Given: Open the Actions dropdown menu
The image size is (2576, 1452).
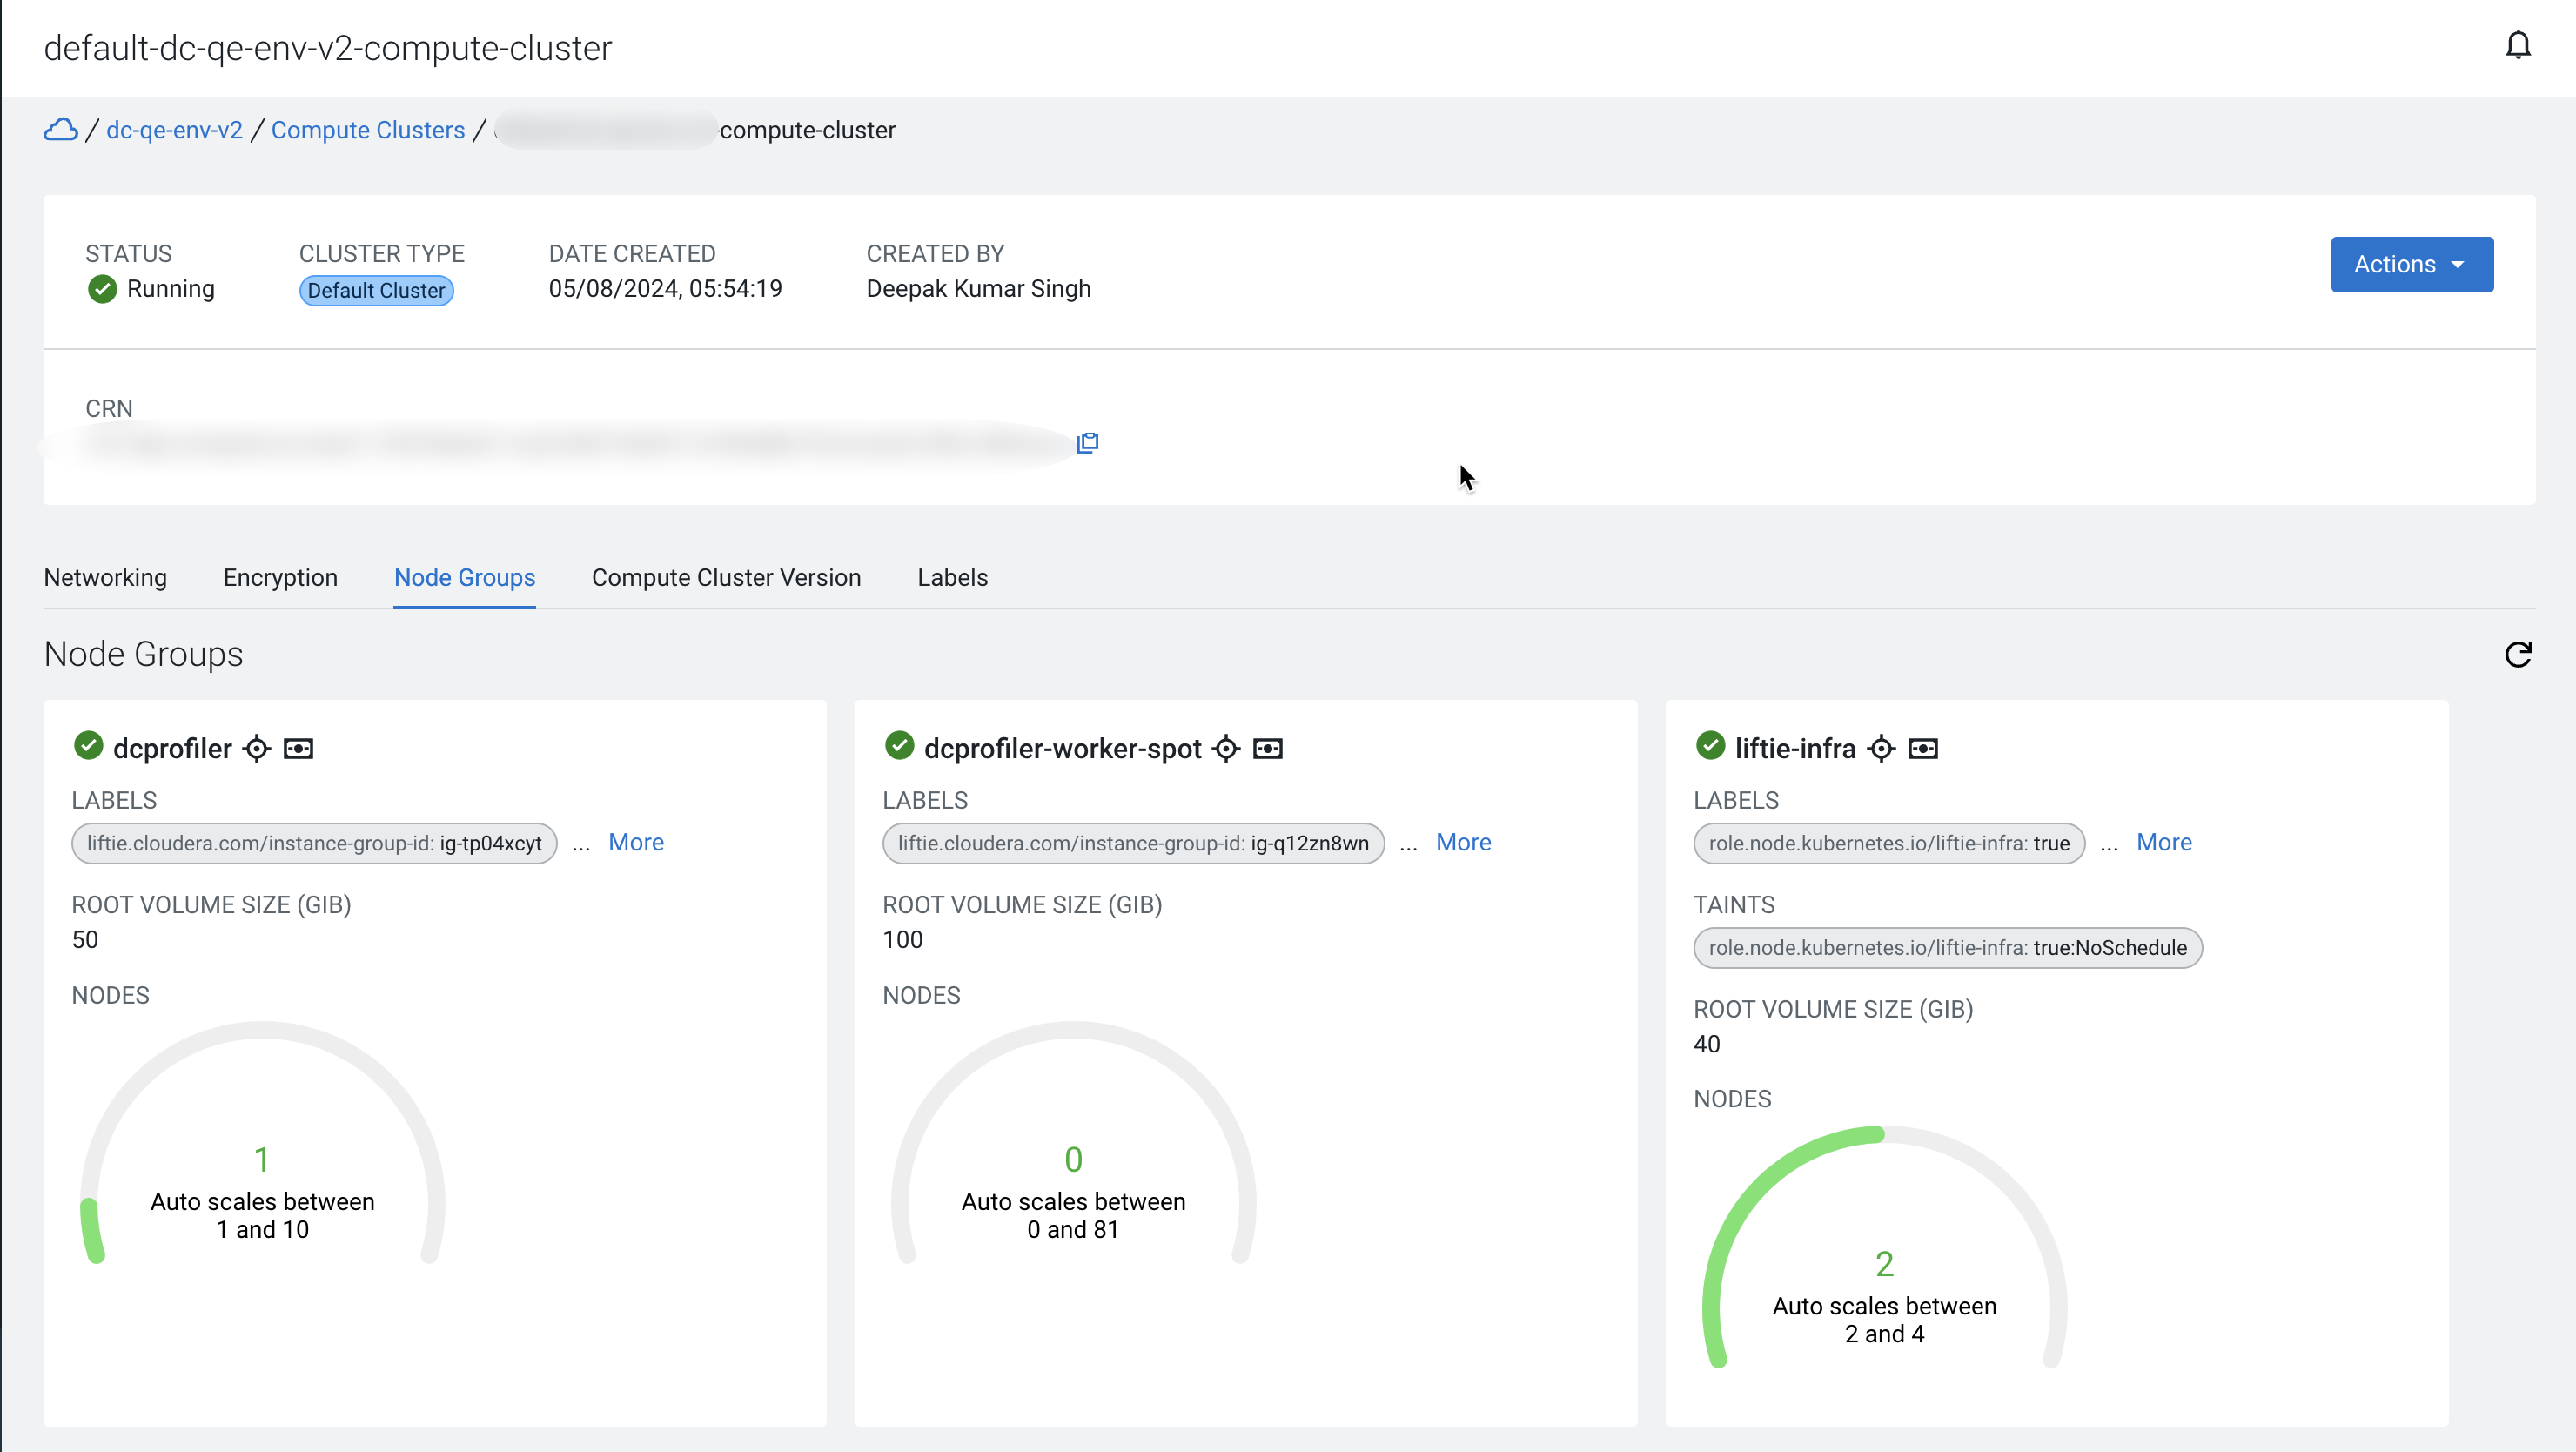Looking at the screenshot, I should tap(2411, 264).
